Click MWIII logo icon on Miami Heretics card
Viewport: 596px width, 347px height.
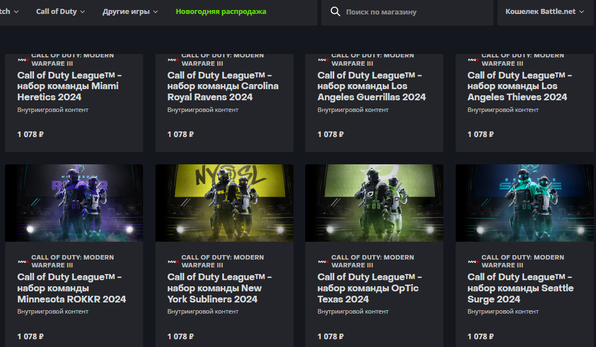click(23, 60)
